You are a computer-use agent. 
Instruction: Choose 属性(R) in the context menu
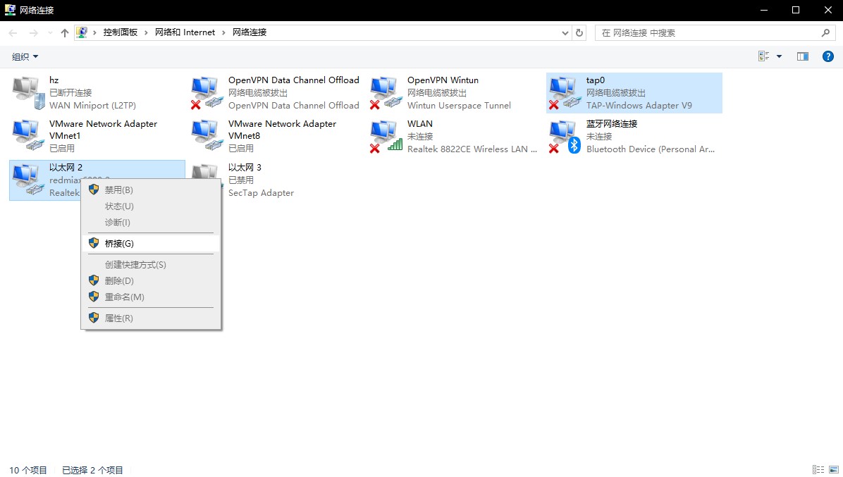click(118, 318)
